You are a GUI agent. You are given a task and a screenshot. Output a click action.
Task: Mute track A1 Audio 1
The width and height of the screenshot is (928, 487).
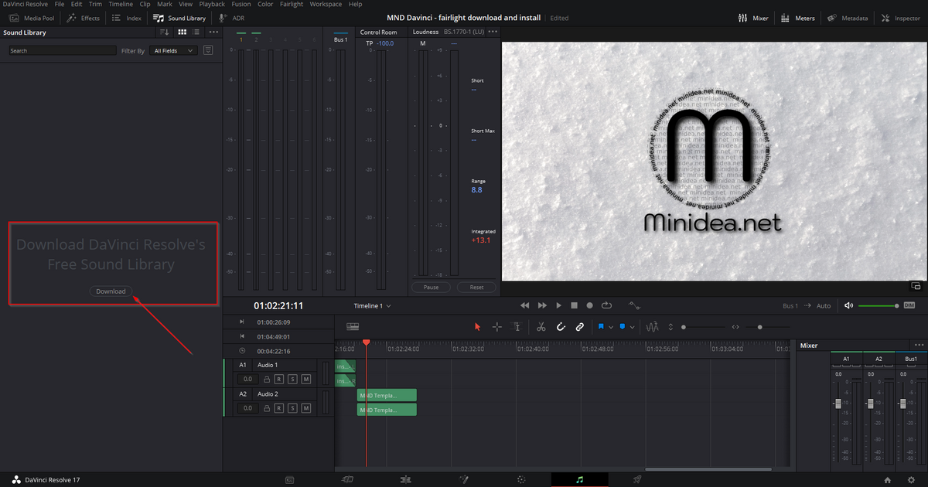(x=306, y=379)
